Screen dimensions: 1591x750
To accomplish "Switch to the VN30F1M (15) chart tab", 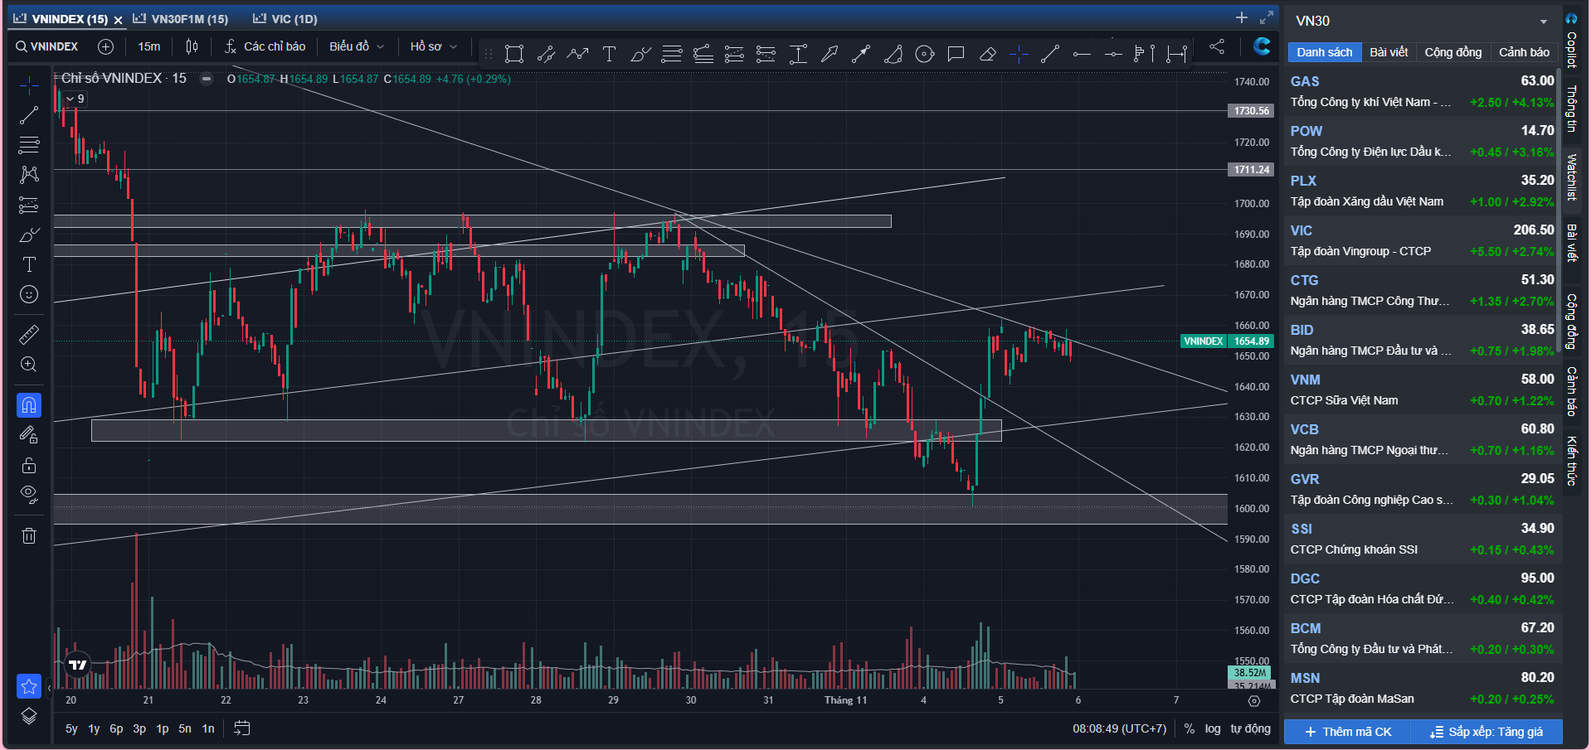I will pyautogui.click(x=182, y=18).
